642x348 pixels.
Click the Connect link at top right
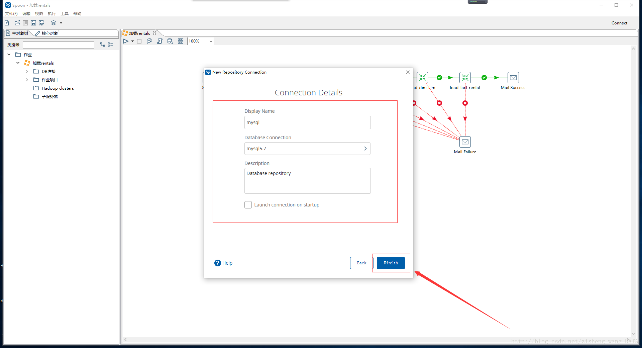pos(619,23)
